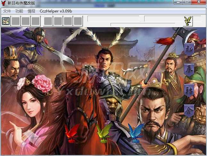Click the yellow phoenix icon in the toolbar
This screenshot has height=156, width=207.
188,21
